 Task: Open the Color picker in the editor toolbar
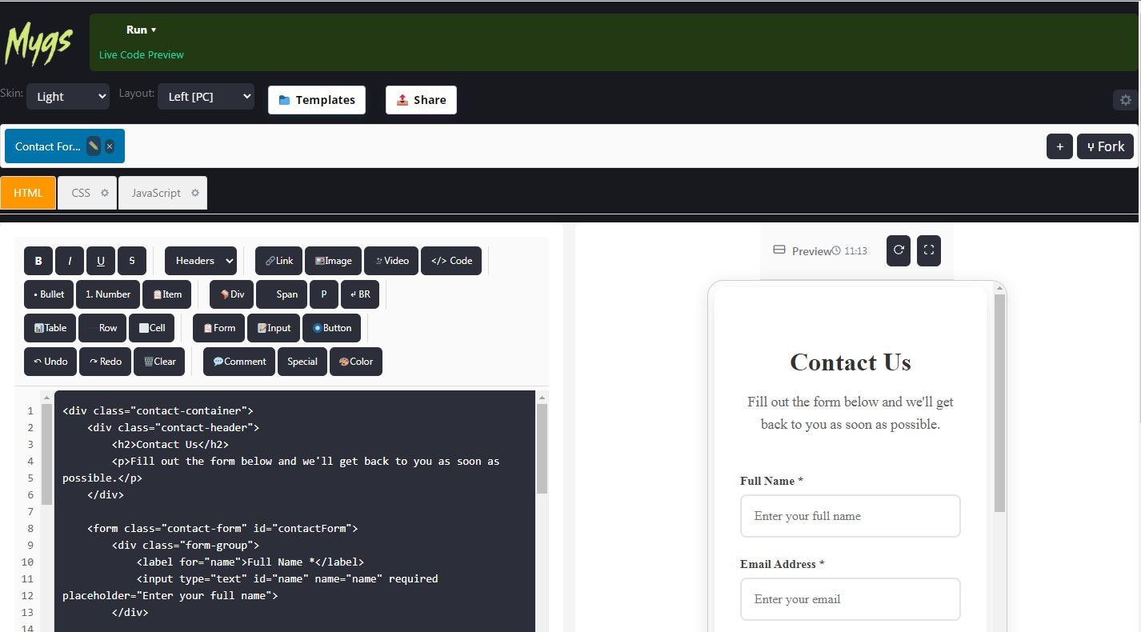click(x=355, y=361)
